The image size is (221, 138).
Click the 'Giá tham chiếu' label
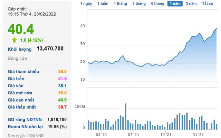(23, 71)
